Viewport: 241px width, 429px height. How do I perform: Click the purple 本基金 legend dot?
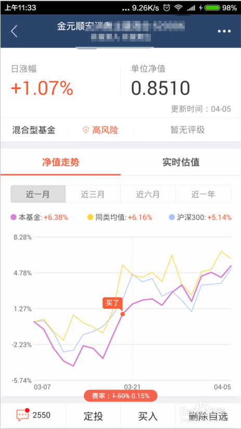[x=14, y=217]
